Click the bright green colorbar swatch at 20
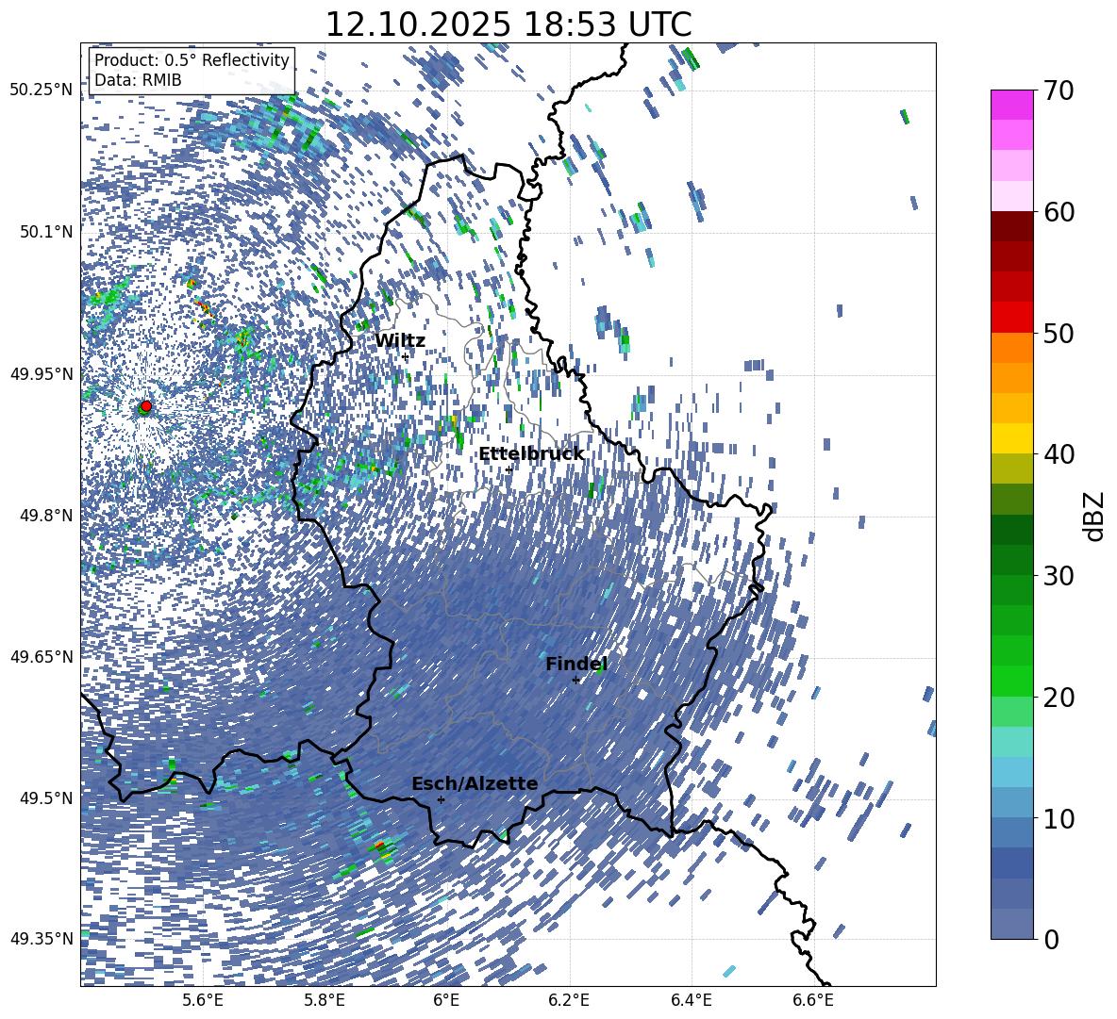Viewport: 1117px width, 1019px height. 1011,682
